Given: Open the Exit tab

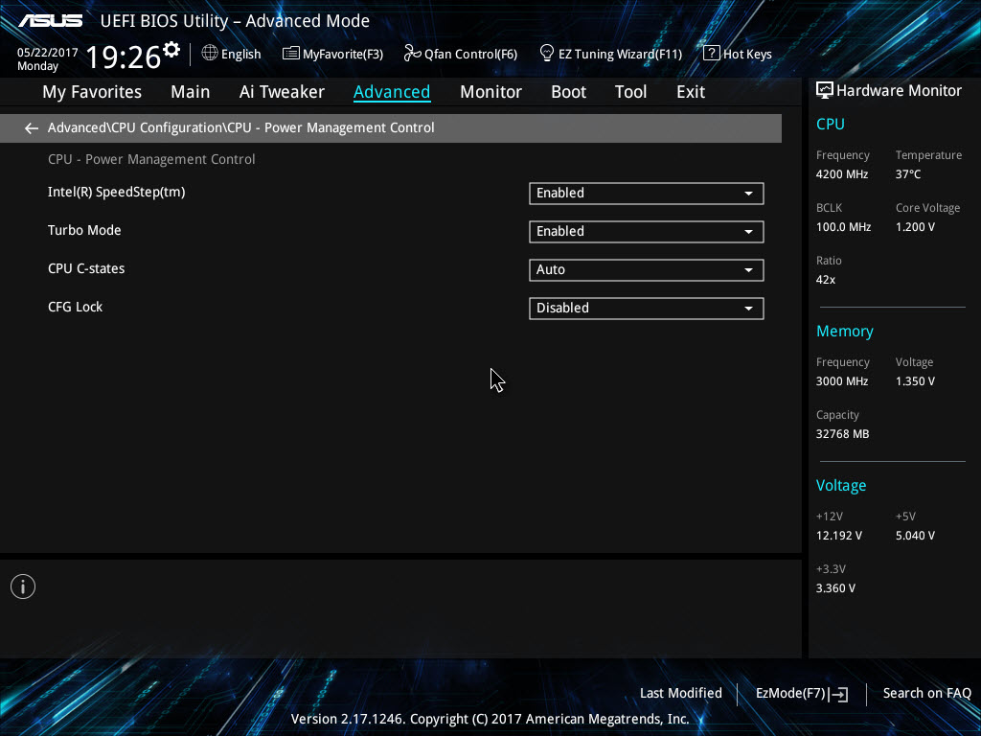Looking at the screenshot, I should click(691, 92).
